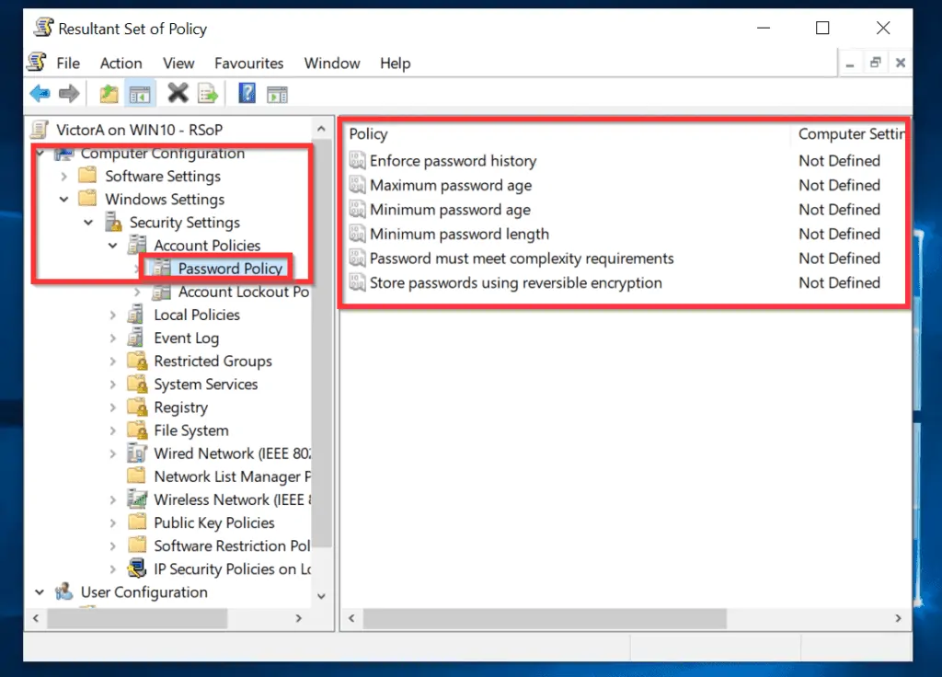Expand the Local Policies node
The width and height of the screenshot is (942, 677).
(x=112, y=315)
